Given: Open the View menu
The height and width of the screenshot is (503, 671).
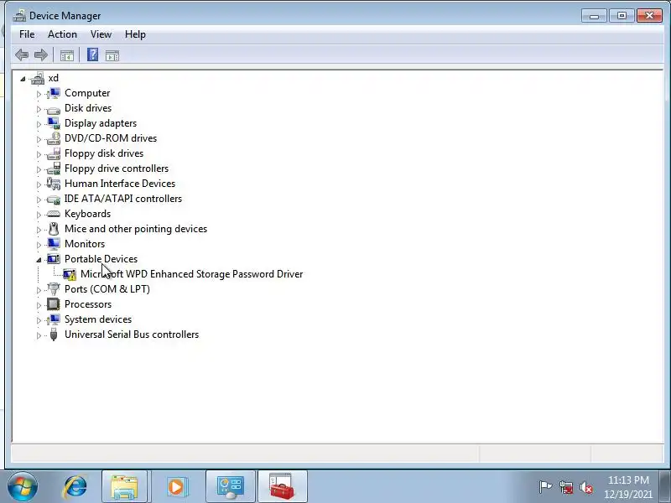Looking at the screenshot, I should coord(101,34).
